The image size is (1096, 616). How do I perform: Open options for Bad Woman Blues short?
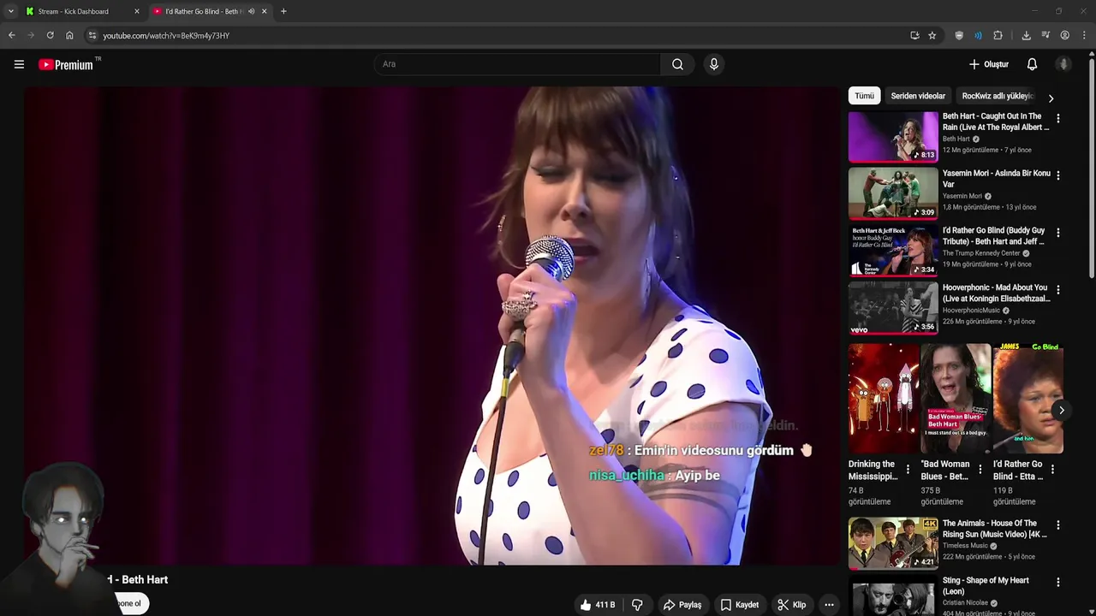[980, 470]
